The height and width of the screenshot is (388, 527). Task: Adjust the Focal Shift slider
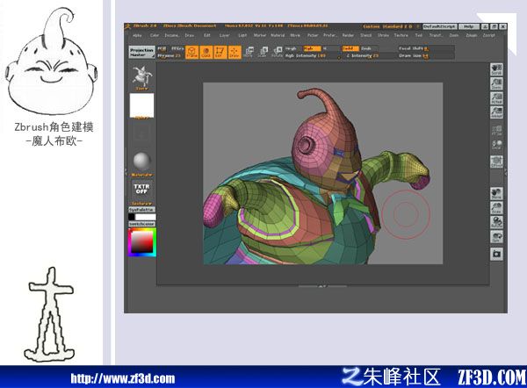tap(426, 48)
